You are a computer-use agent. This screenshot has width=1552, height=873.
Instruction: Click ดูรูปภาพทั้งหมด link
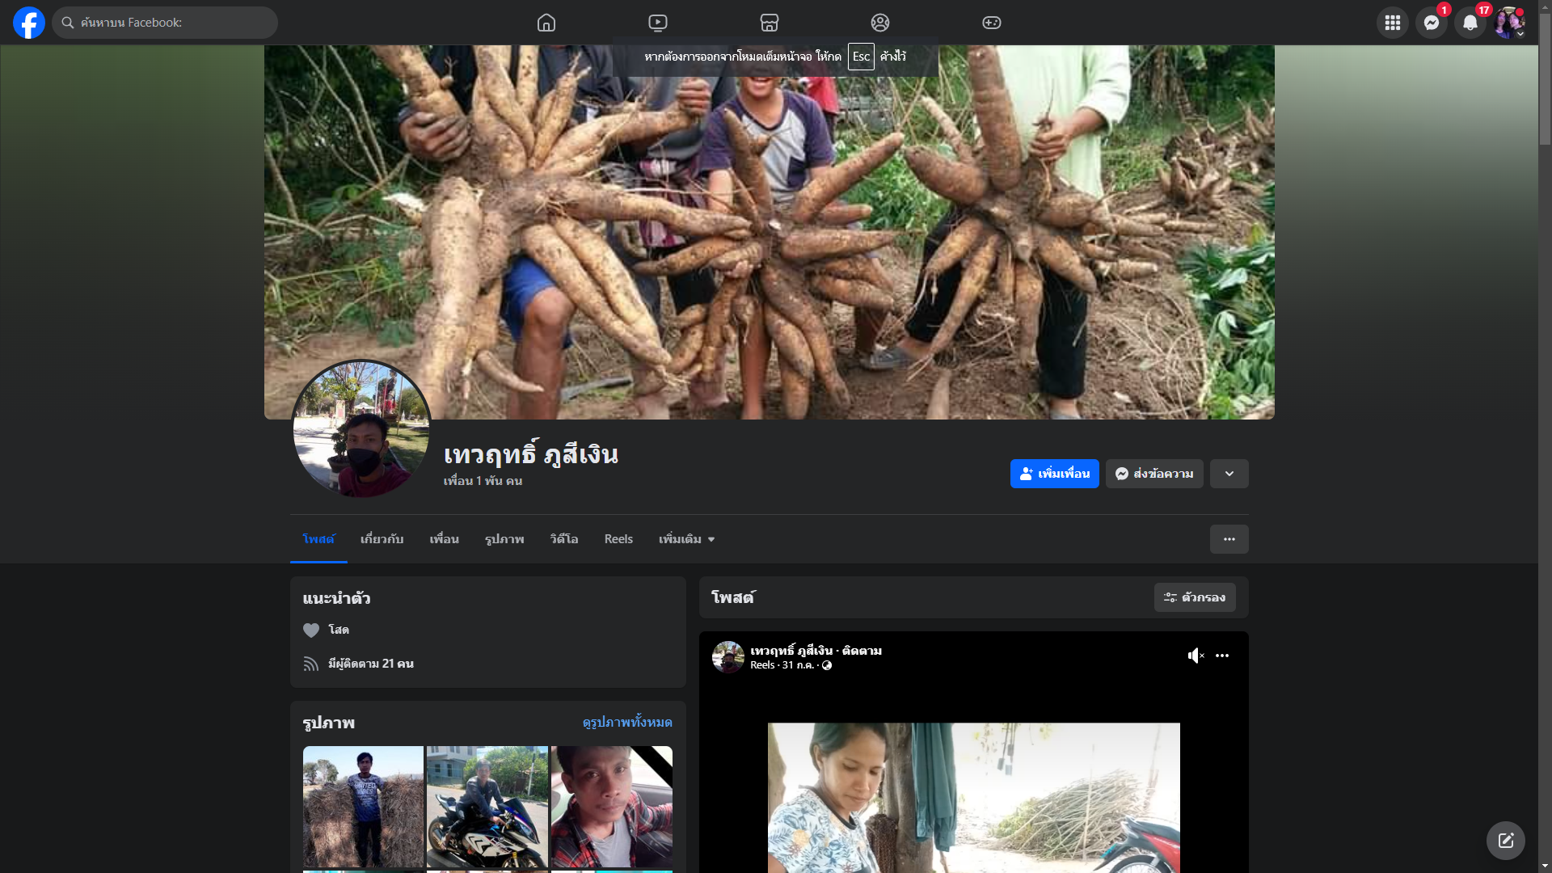point(627,722)
